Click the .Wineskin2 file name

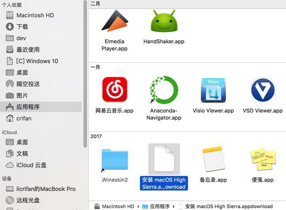(115, 180)
